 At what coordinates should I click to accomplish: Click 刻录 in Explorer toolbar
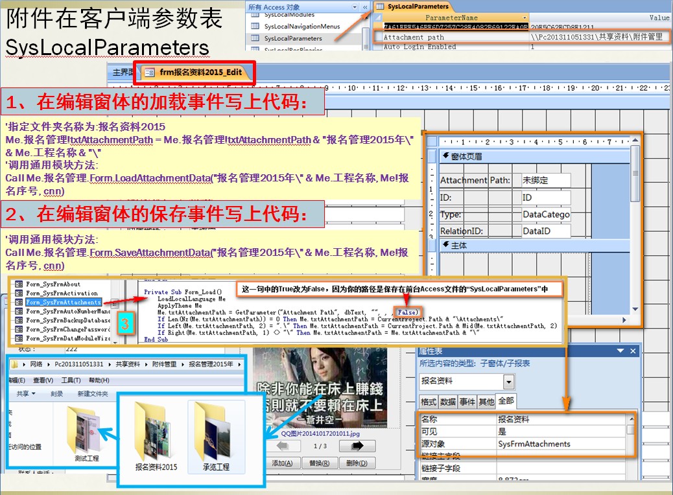click(x=56, y=394)
